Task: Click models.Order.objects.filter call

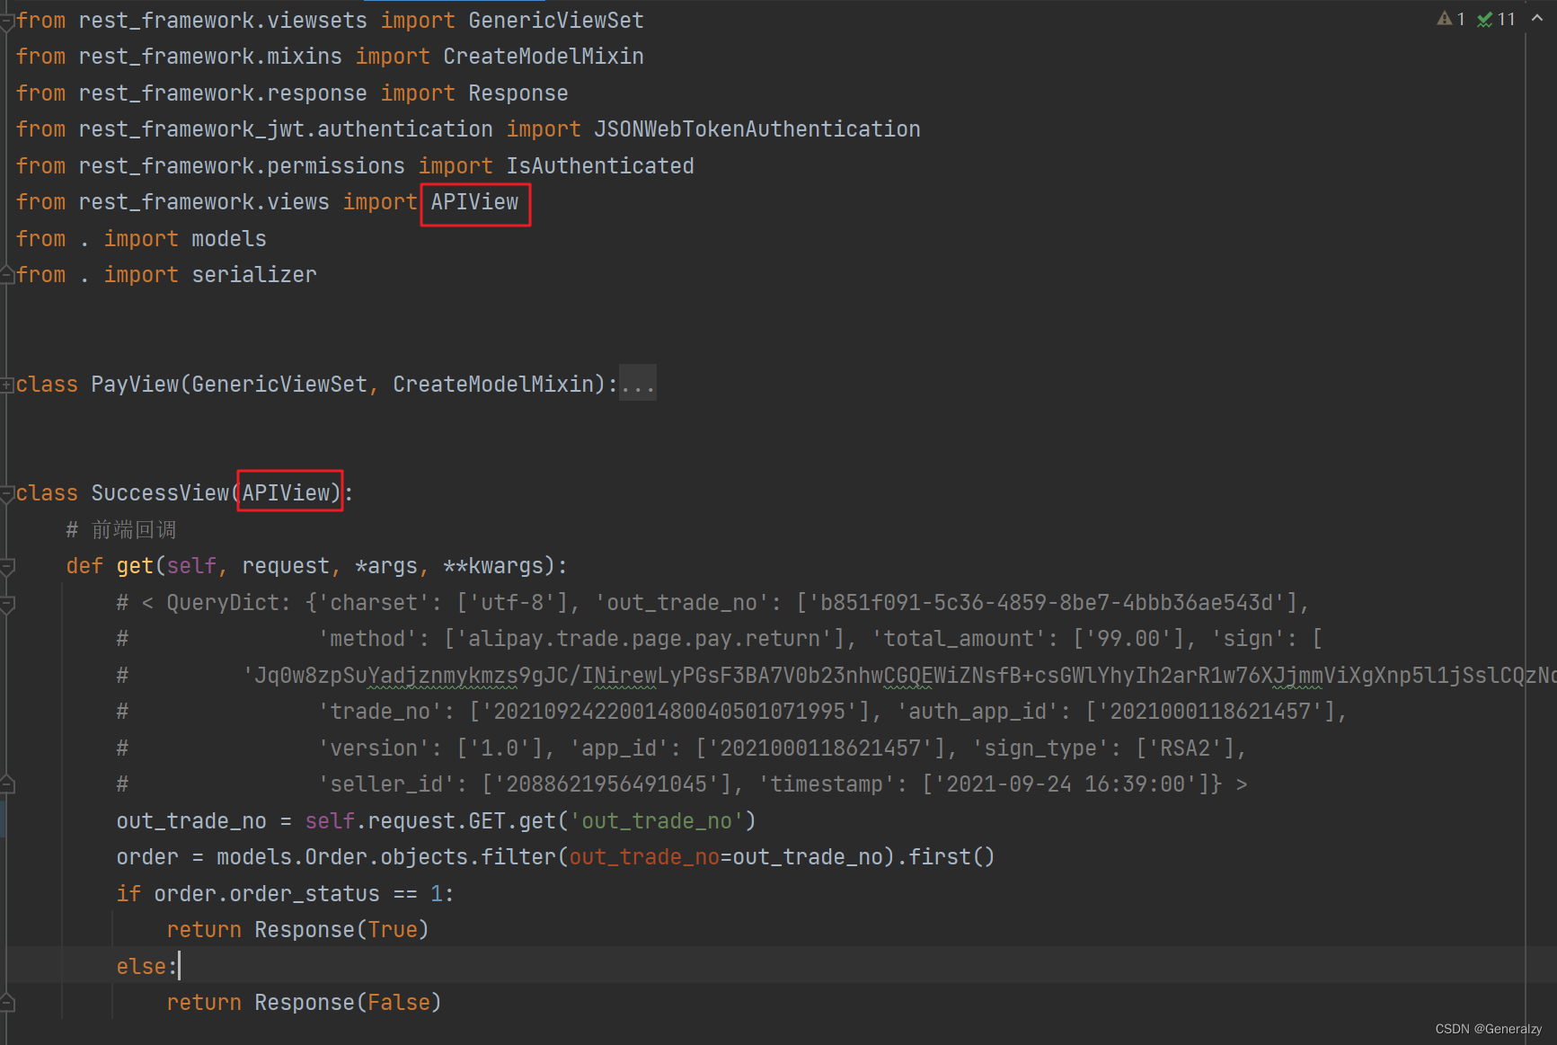Action: click(387, 856)
